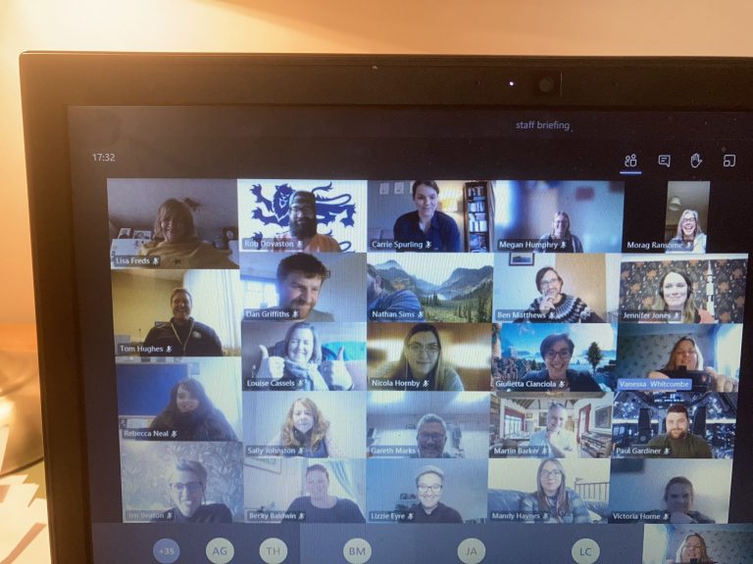This screenshot has height=564, width=753.
Task: Select Rebecca Neal's video tile
Action: click(179, 399)
